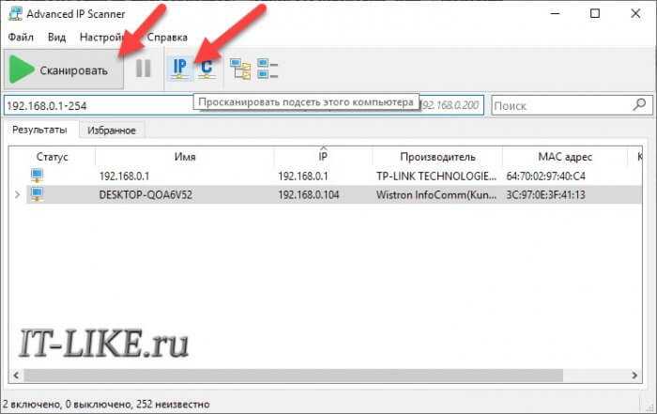Open the Файл menu
Image resolution: width=657 pixels, height=414 pixels.
coord(21,38)
